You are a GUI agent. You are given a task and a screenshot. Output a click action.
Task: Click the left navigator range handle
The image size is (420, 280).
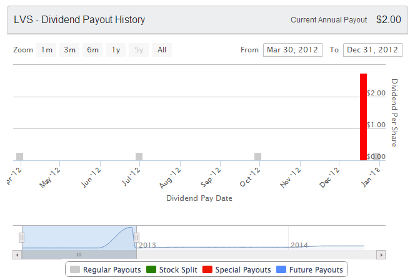(x=21, y=237)
